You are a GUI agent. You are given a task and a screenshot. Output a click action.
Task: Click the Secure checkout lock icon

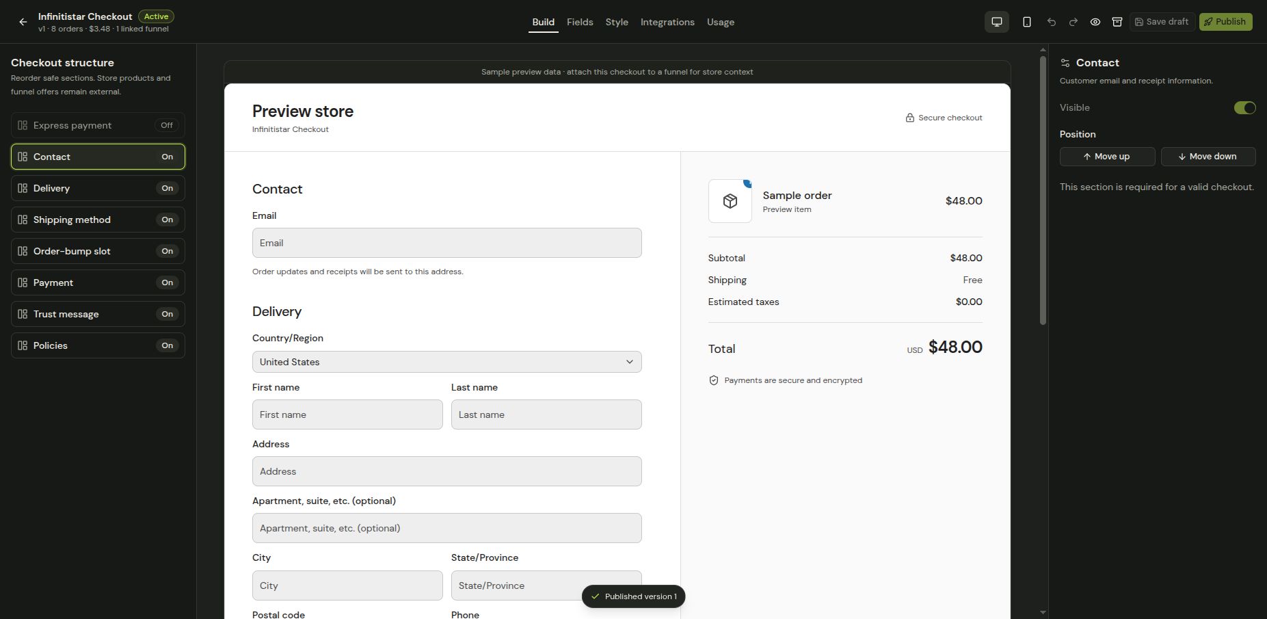pyautogui.click(x=910, y=118)
